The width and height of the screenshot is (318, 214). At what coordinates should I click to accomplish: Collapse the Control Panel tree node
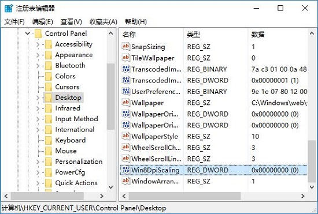28,33
